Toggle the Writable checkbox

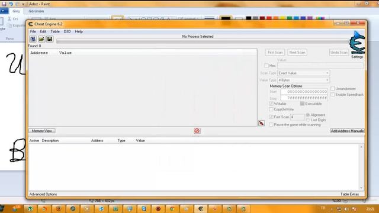(x=271, y=104)
